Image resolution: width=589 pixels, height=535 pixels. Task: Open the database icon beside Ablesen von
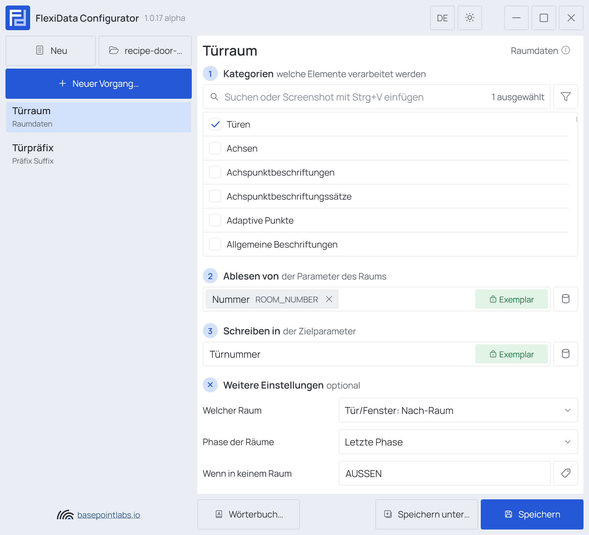click(x=566, y=299)
